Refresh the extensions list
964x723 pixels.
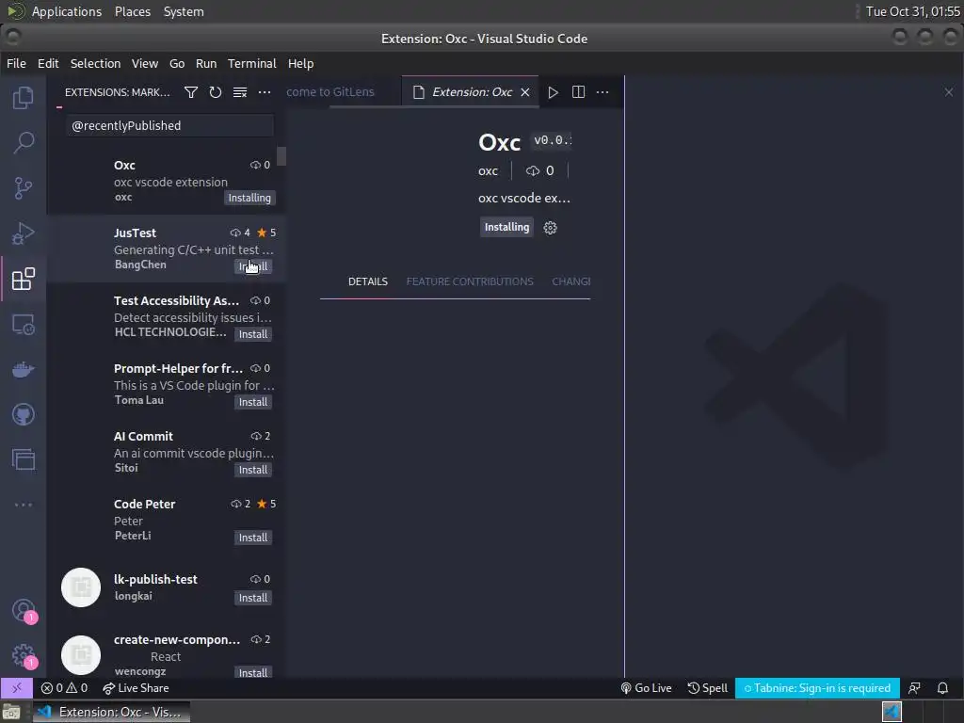coord(216,92)
